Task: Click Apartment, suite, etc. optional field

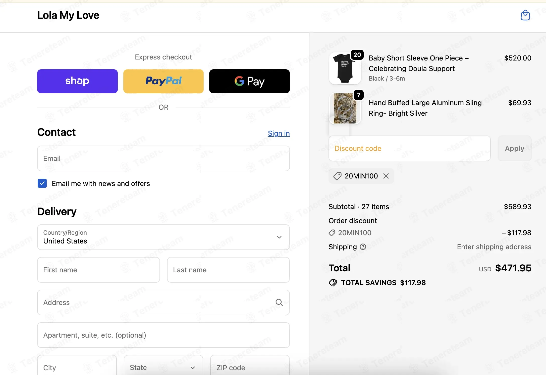Action: click(163, 335)
